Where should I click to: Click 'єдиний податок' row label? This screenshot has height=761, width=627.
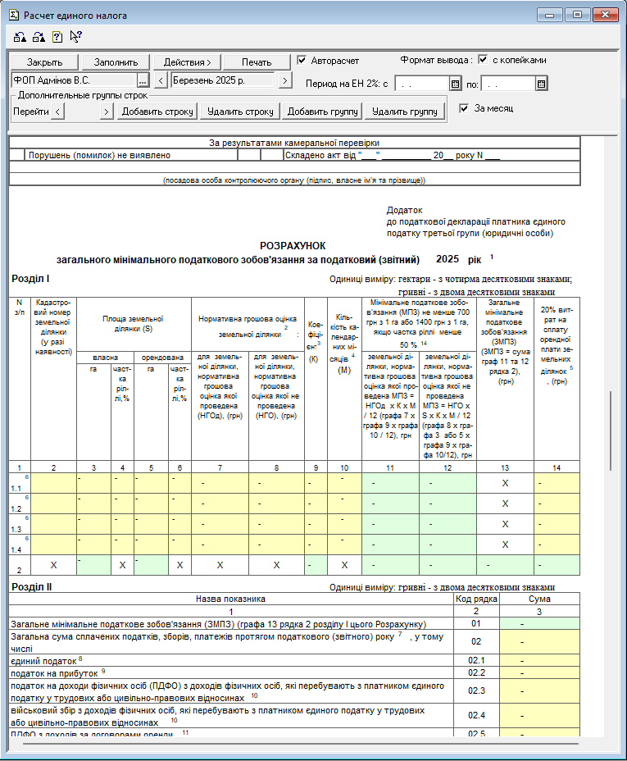pos(43,661)
